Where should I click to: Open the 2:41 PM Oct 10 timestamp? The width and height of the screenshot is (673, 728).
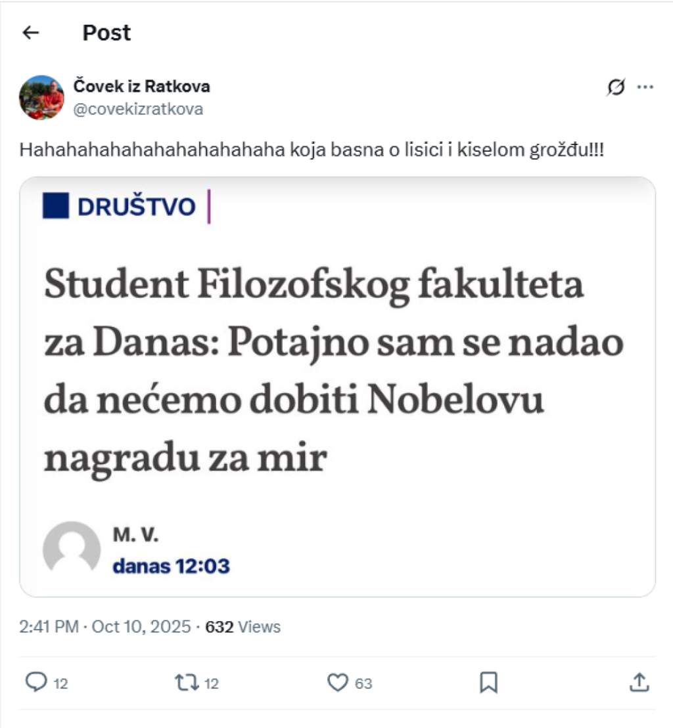105,627
